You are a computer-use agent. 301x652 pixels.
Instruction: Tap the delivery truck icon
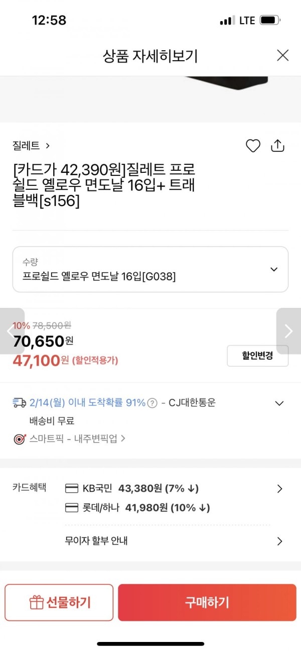pos(20,403)
